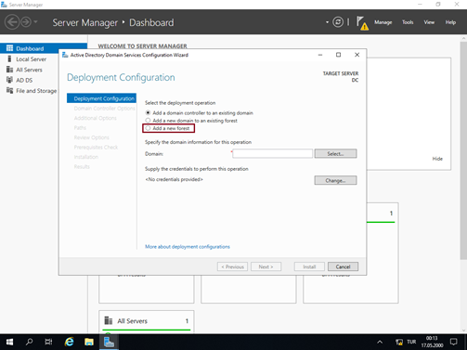Open the View menu
This screenshot has width=467, height=350.
coord(429,22)
